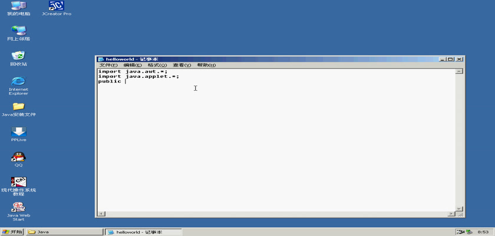
Task: Select the 网上邻居 desktop icon
Action: [x=19, y=33]
